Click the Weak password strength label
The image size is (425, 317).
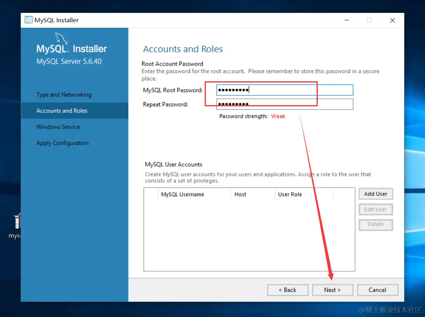click(x=278, y=116)
